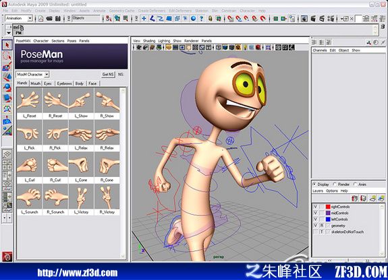This screenshot has width=388, height=280.
Task: Click the lock icon in status line
Action: click(210, 18)
